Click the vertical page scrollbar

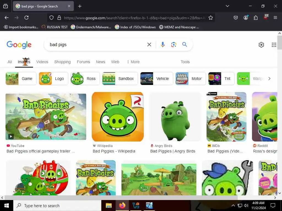click(280, 43)
